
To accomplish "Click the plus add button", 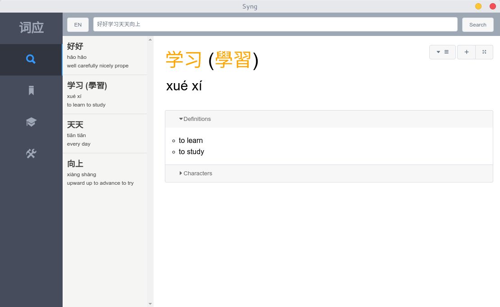I will 466,52.
